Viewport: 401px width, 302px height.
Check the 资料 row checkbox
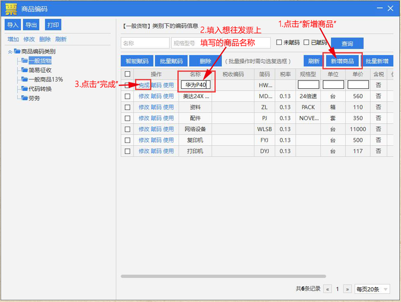pyautogui.click(x=127, y=107)
